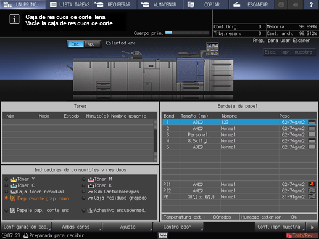
Task: Click Preparada para recibir status
Action: 54,235
